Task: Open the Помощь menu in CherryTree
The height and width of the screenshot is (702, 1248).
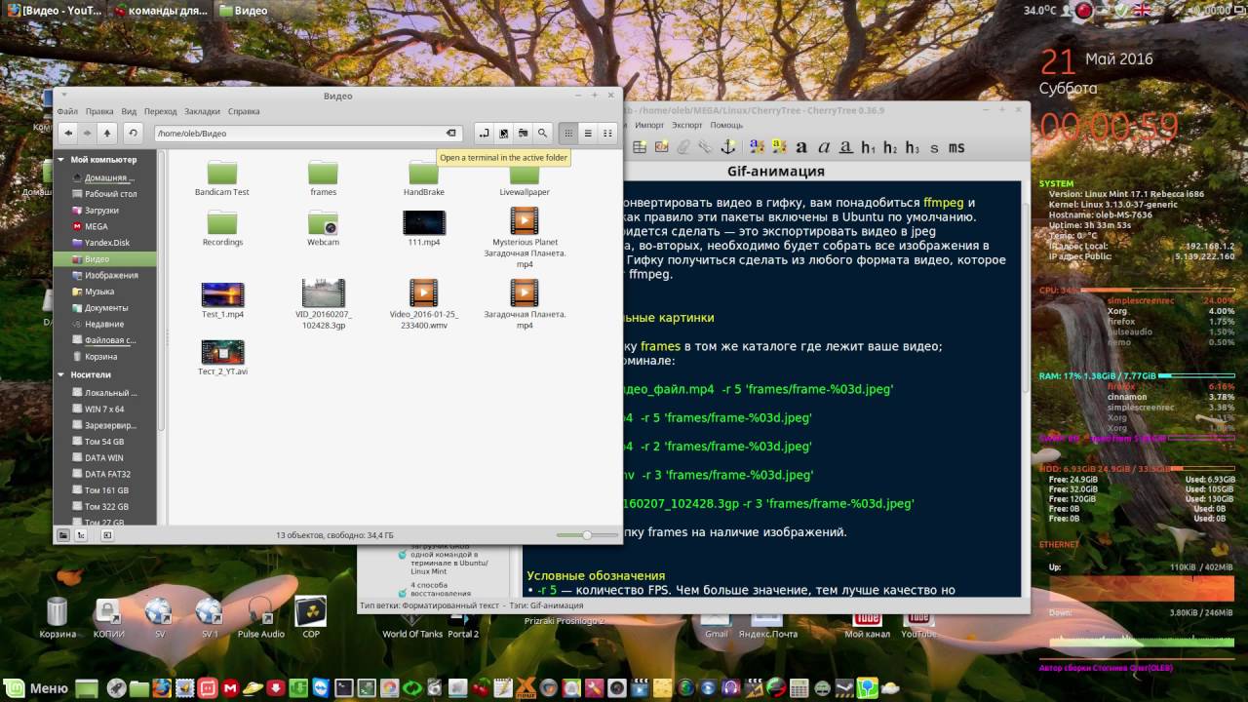Action: pos(726,125)
